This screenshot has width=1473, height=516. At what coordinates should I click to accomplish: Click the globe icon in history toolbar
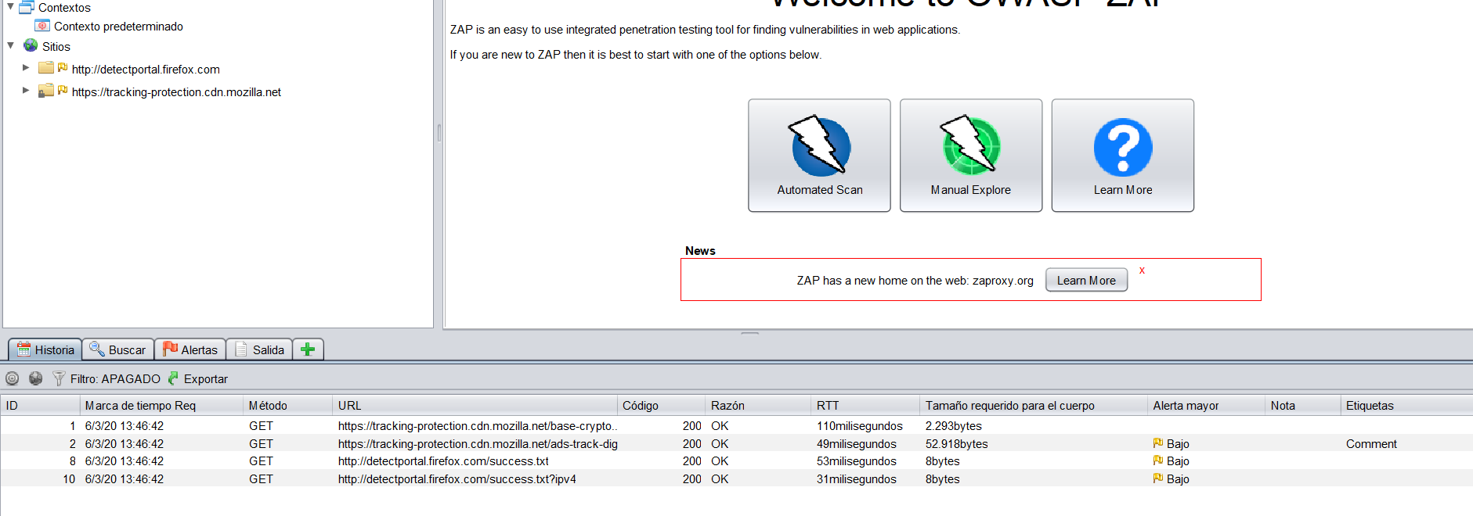[x=35, y=378]
